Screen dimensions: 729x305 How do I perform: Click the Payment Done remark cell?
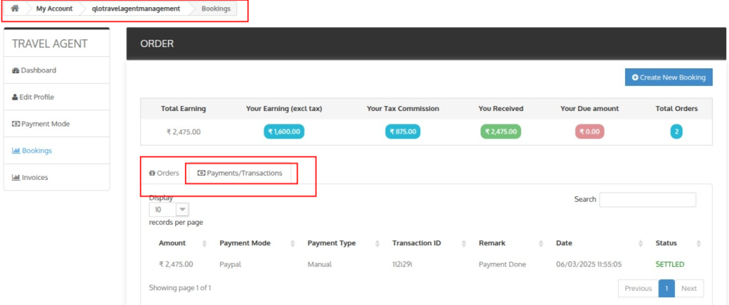click(502, 264)
